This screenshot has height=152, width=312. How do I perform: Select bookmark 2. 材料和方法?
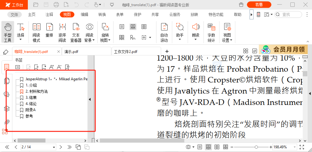click(36, 92)
